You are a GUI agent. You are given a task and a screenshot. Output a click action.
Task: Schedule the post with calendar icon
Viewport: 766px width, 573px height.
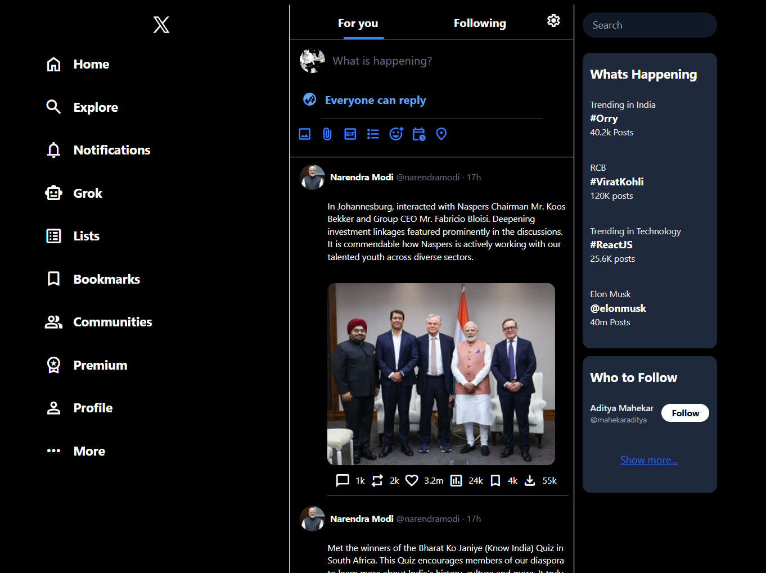[x=419, y=134]
